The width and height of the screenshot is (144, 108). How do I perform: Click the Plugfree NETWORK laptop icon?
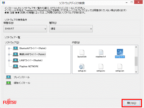pyautogui.click(x=15, y=66)
